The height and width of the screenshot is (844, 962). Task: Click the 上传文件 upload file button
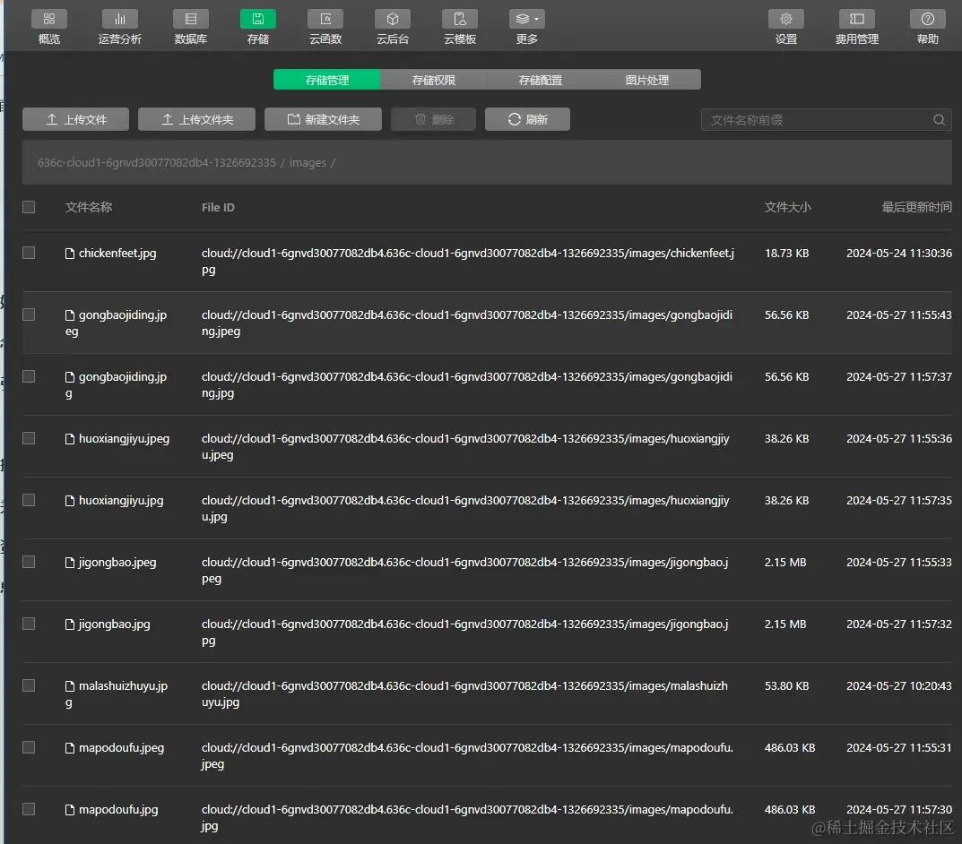pos(76,119)
